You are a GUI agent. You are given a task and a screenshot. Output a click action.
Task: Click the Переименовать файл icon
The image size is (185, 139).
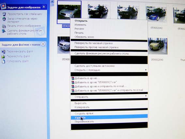point(3,52)
